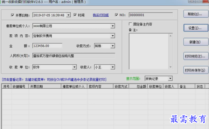Expand the 缴款单位或个人 dropdown
The height and width of the screenshot is (129, 209).
click(x=113, y=26)
